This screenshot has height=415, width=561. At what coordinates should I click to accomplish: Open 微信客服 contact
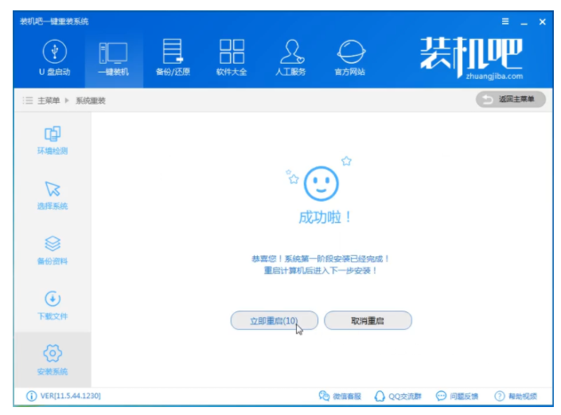pyautogui.click(x=340, y=396)
